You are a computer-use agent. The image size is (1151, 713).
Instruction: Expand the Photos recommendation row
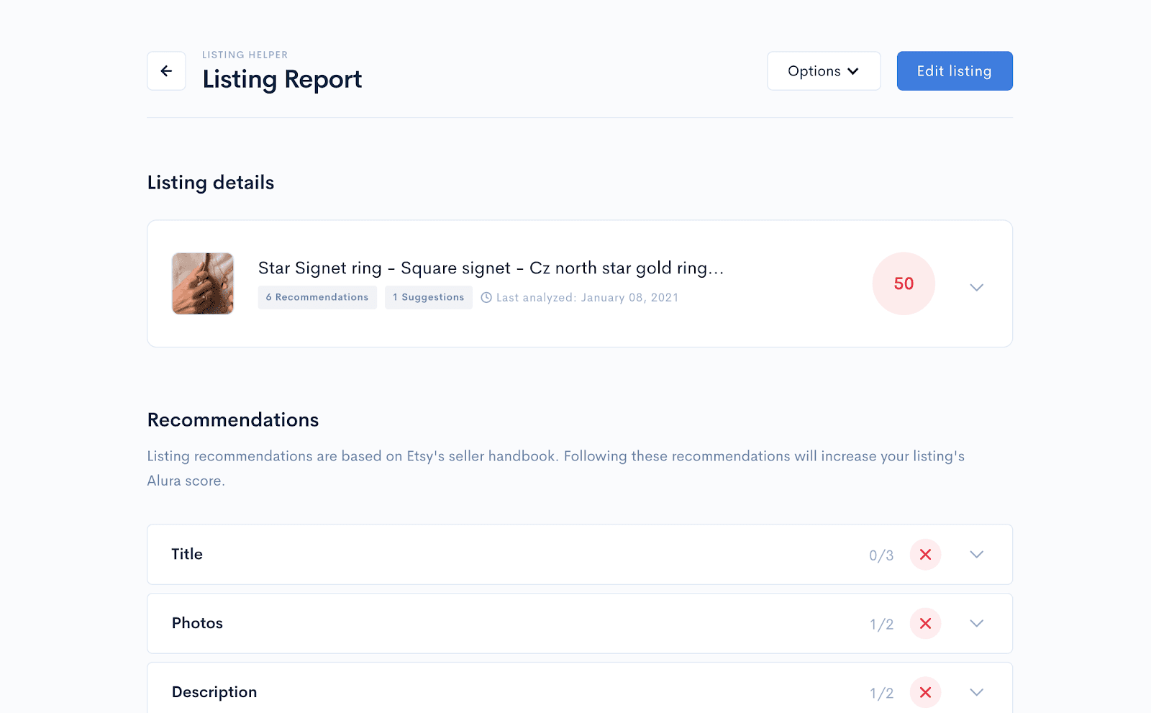(976, 624)
